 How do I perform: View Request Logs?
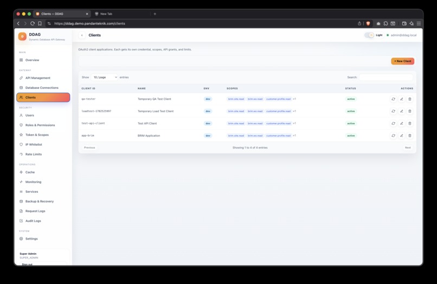point(43,211)
